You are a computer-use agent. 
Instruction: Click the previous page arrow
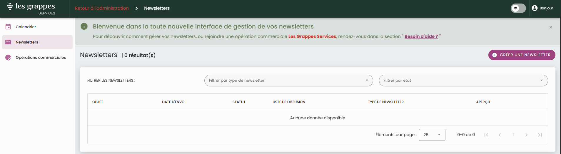pos(500,135)
